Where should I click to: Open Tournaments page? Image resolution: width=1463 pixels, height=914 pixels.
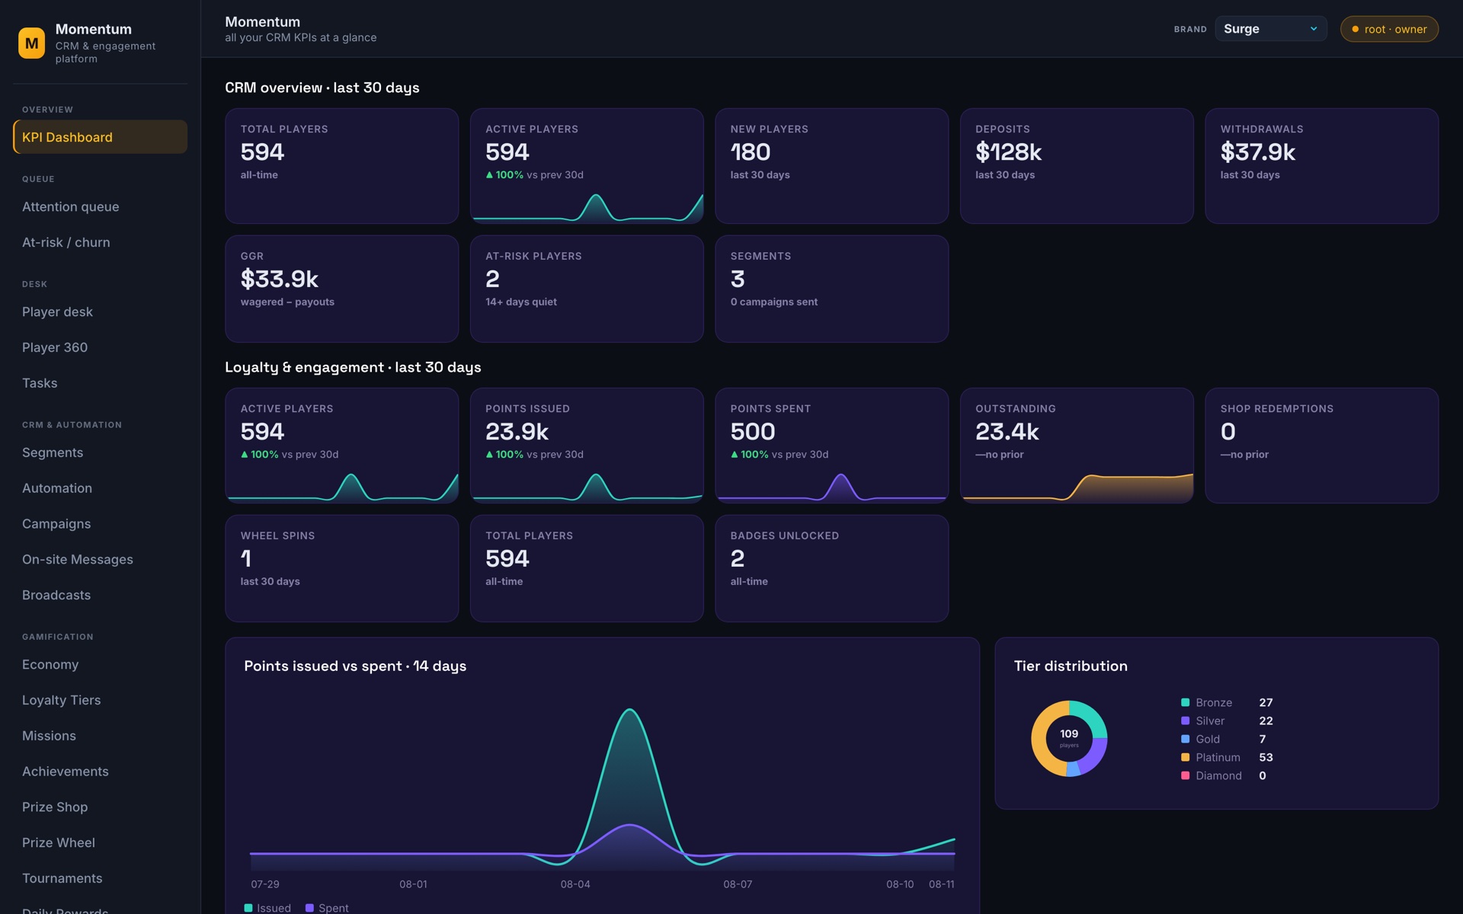point(100,878)
